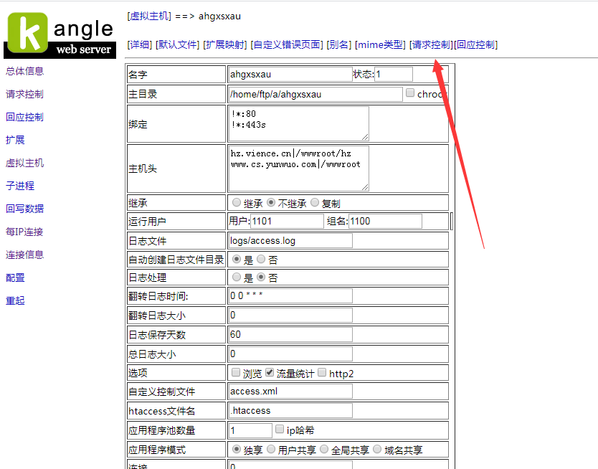The image size is (598, 469).
Task: Open 虚拟主机 in the sidebar
Action: (25, 163)
